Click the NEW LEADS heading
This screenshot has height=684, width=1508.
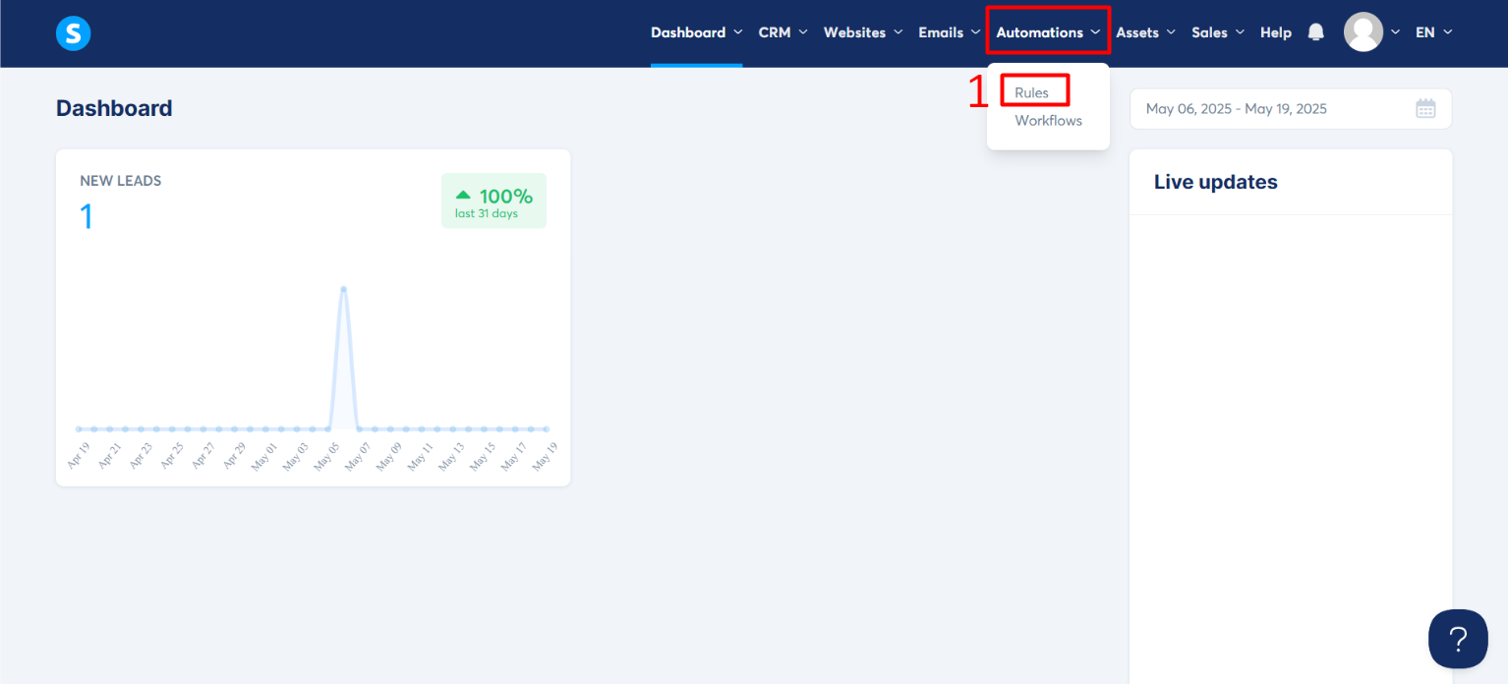[121, 181]
